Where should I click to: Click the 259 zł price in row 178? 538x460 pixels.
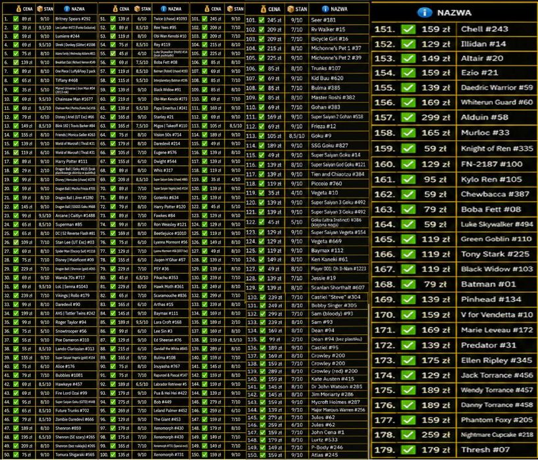(436, 434)
